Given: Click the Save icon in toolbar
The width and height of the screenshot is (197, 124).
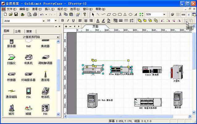Looking at the screenshot, I should (x=16, y=14).
